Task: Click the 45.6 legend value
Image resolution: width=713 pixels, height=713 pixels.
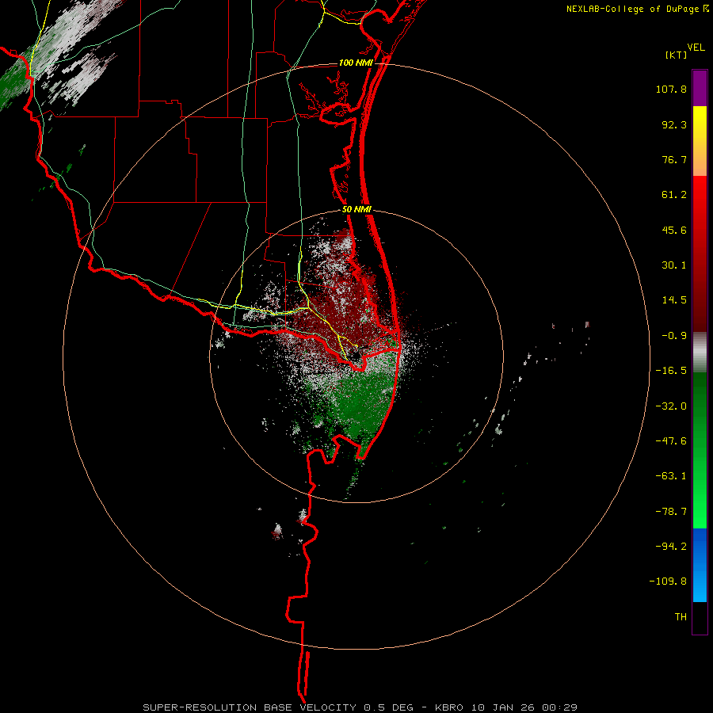Action: click(674, 230)
